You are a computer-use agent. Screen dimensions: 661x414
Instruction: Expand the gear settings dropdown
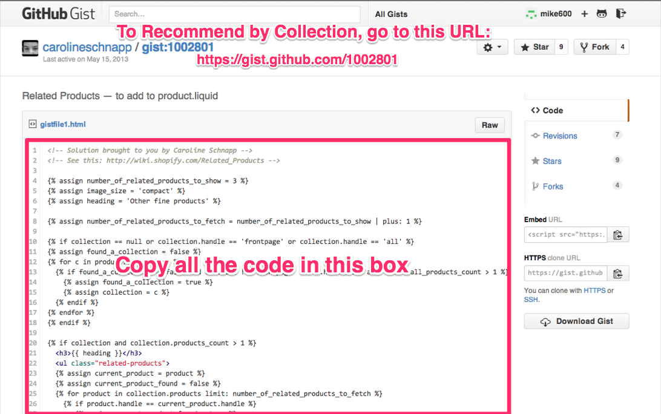point(492,47)
